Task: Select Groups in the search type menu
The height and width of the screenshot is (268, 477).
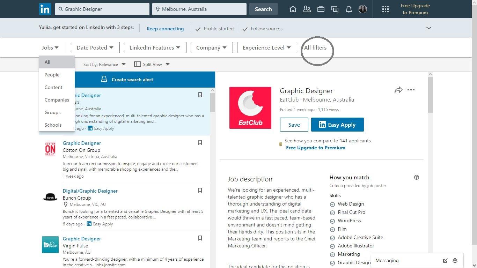Action: click(57, 112)
